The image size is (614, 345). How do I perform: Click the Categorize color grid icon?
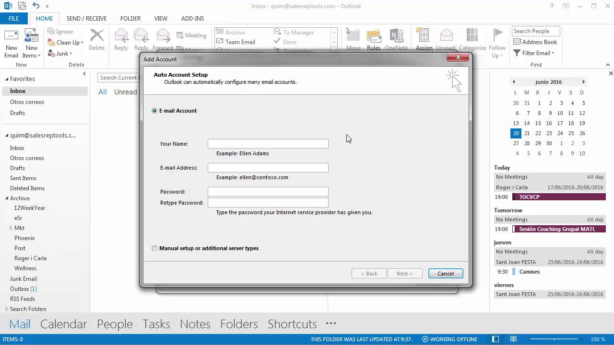pyautogui.click(x=472, y=36)
